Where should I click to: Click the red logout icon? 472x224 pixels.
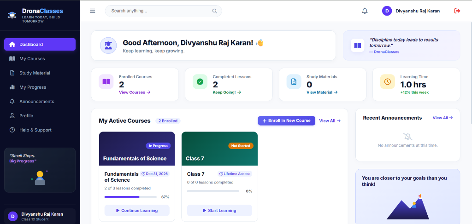click(x=457, y=11)
